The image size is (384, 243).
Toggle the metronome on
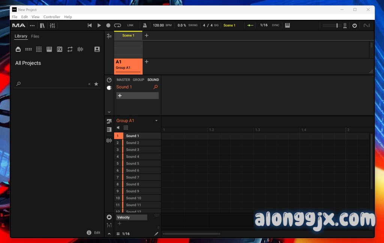(145, 25)
